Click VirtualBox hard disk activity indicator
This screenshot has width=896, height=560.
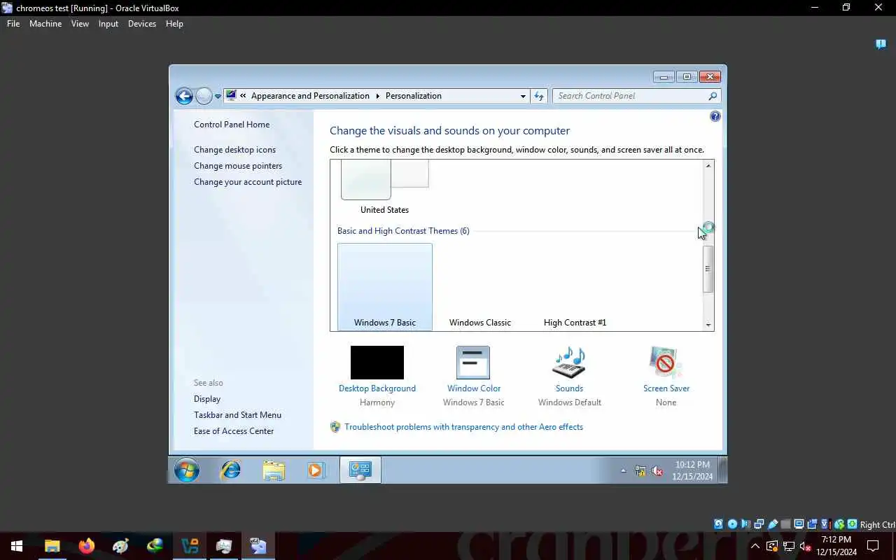(718, 524)
